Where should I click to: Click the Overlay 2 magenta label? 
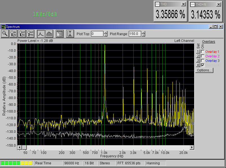212,56
